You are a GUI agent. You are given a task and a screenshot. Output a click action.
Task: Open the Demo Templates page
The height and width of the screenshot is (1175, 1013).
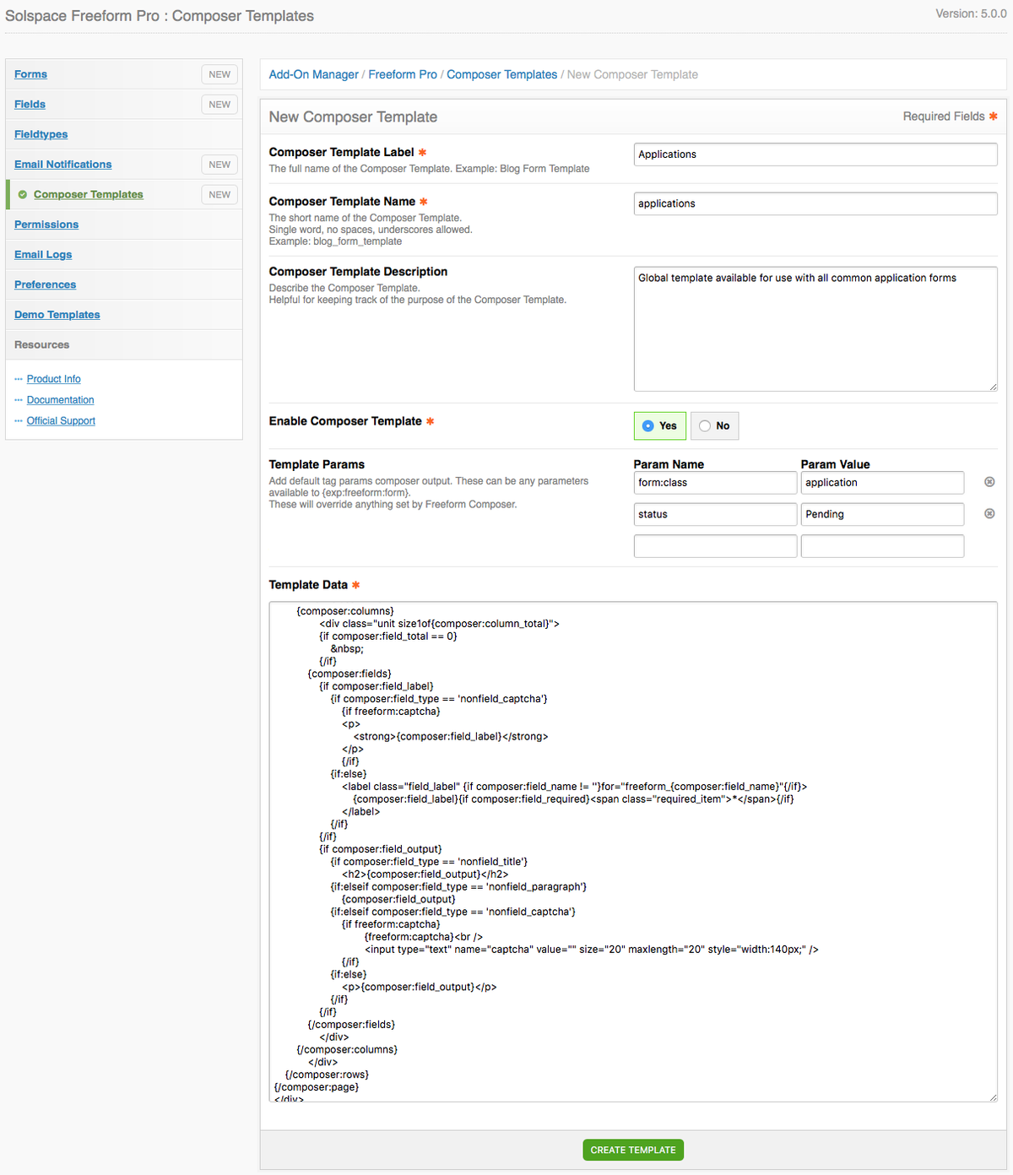pyautogui.click(x=57, y=315)
